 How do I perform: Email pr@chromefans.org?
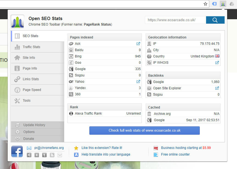pyautogui.click(x=49, y=148)
